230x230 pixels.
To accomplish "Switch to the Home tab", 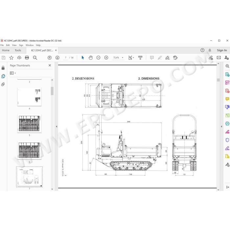I will tap(6, 50).
